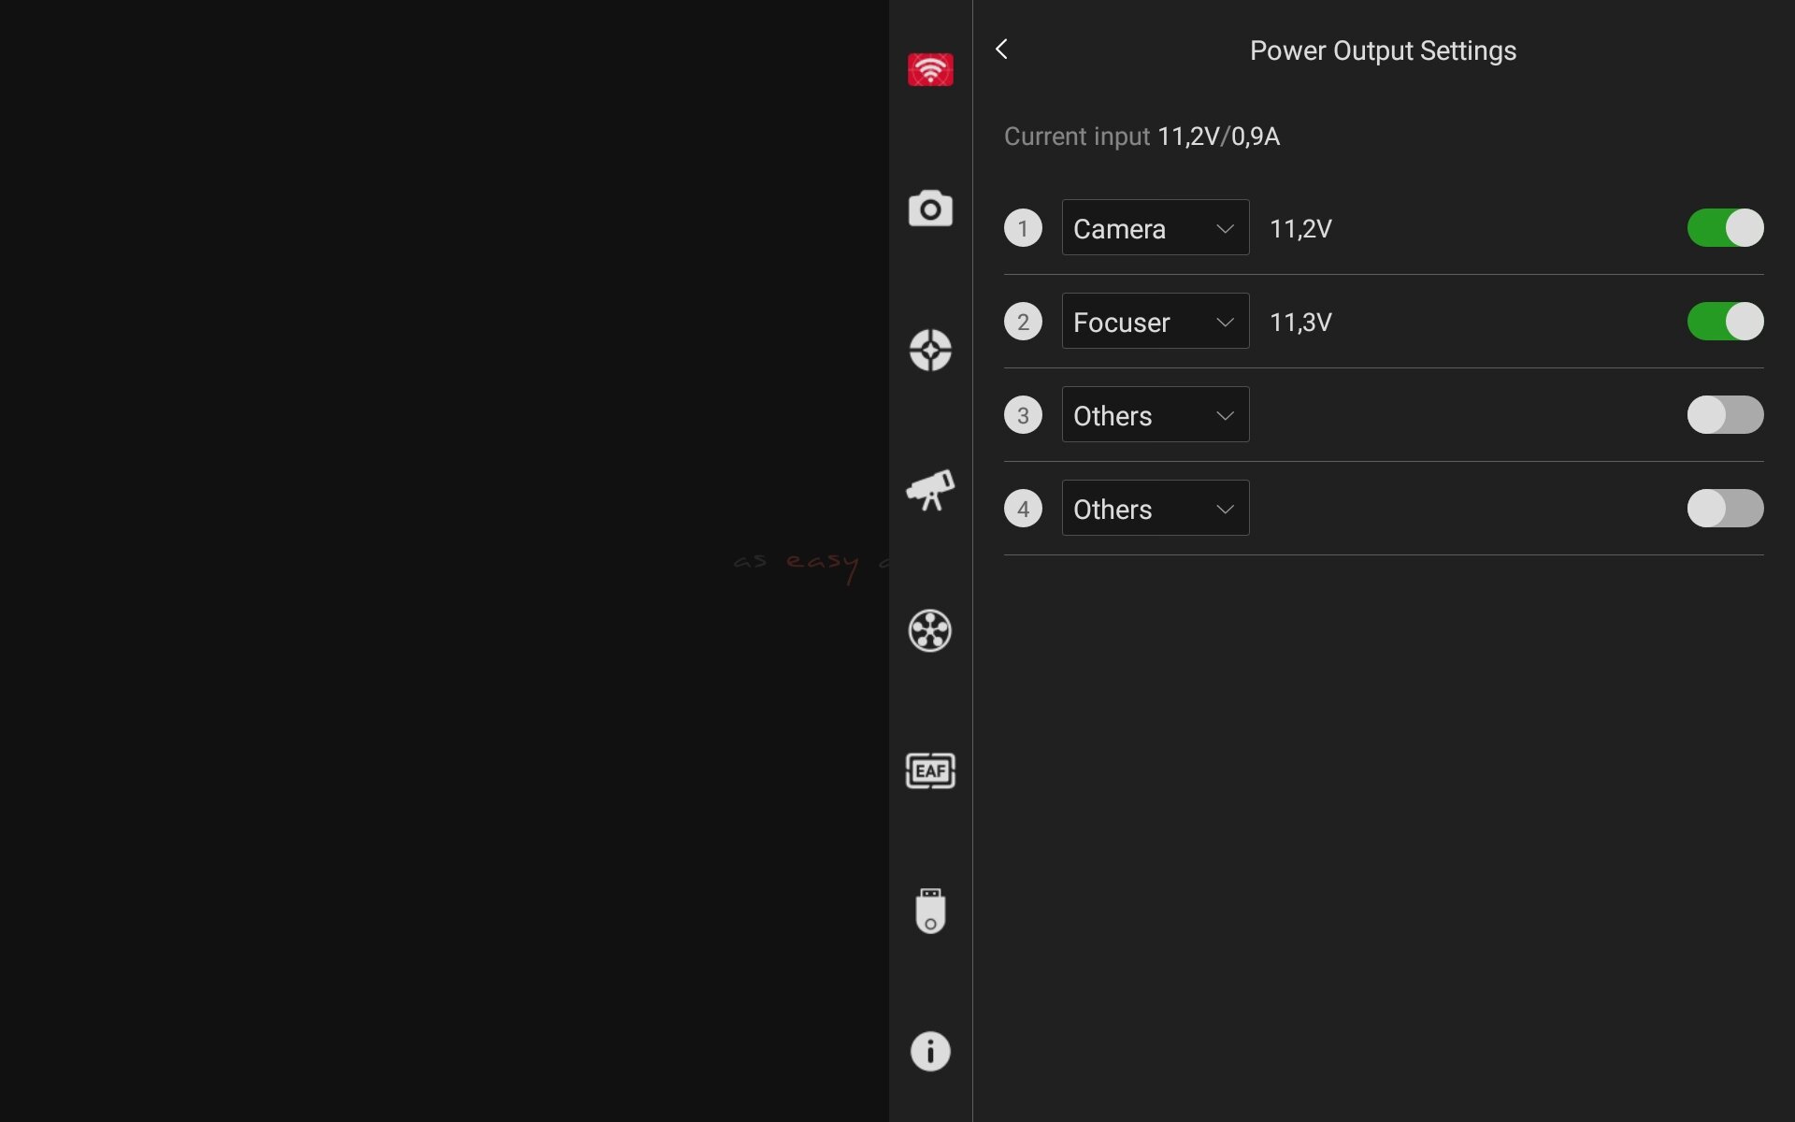
Task: Expand port 4 Others dropdown
Action: (1155, 509)
